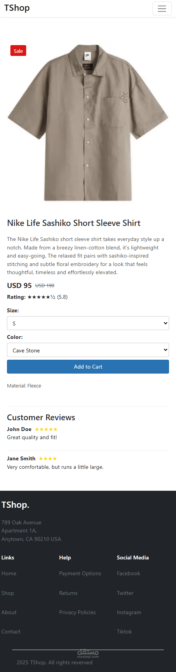
Task: Go to Home footer link
Action: tap(9, 573)
